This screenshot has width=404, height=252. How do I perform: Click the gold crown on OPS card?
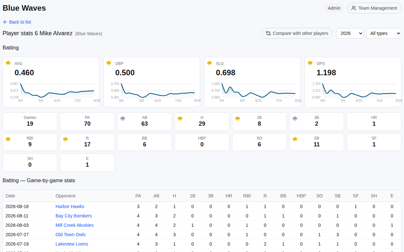310,63
